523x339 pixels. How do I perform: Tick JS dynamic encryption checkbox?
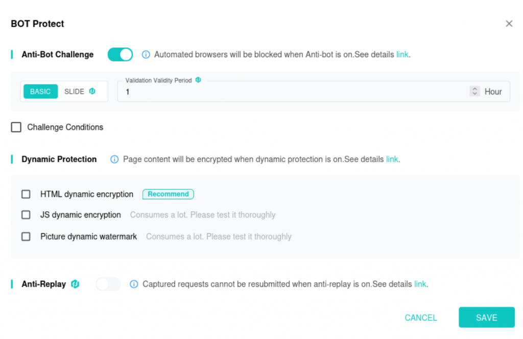click(26, 215)
